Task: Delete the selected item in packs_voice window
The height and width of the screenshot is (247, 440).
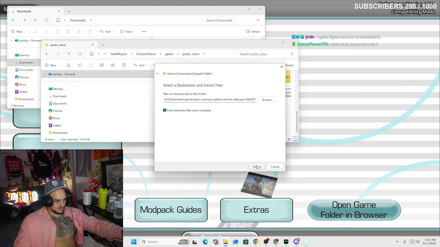Action: (x=124, y=65)
